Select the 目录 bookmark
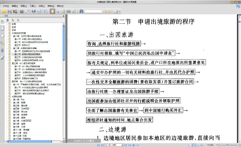The image size is (241, 147). pyautogui.click(x=14, y=30)
